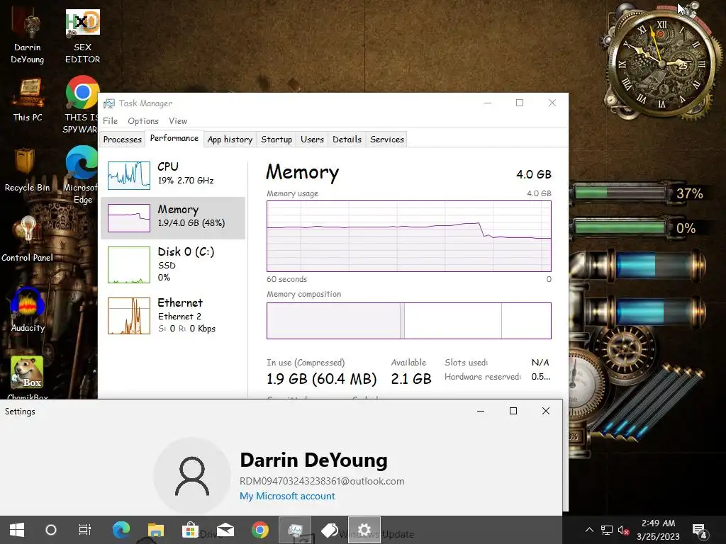
Task: Open the Users tab
Action: coord(312,140)
